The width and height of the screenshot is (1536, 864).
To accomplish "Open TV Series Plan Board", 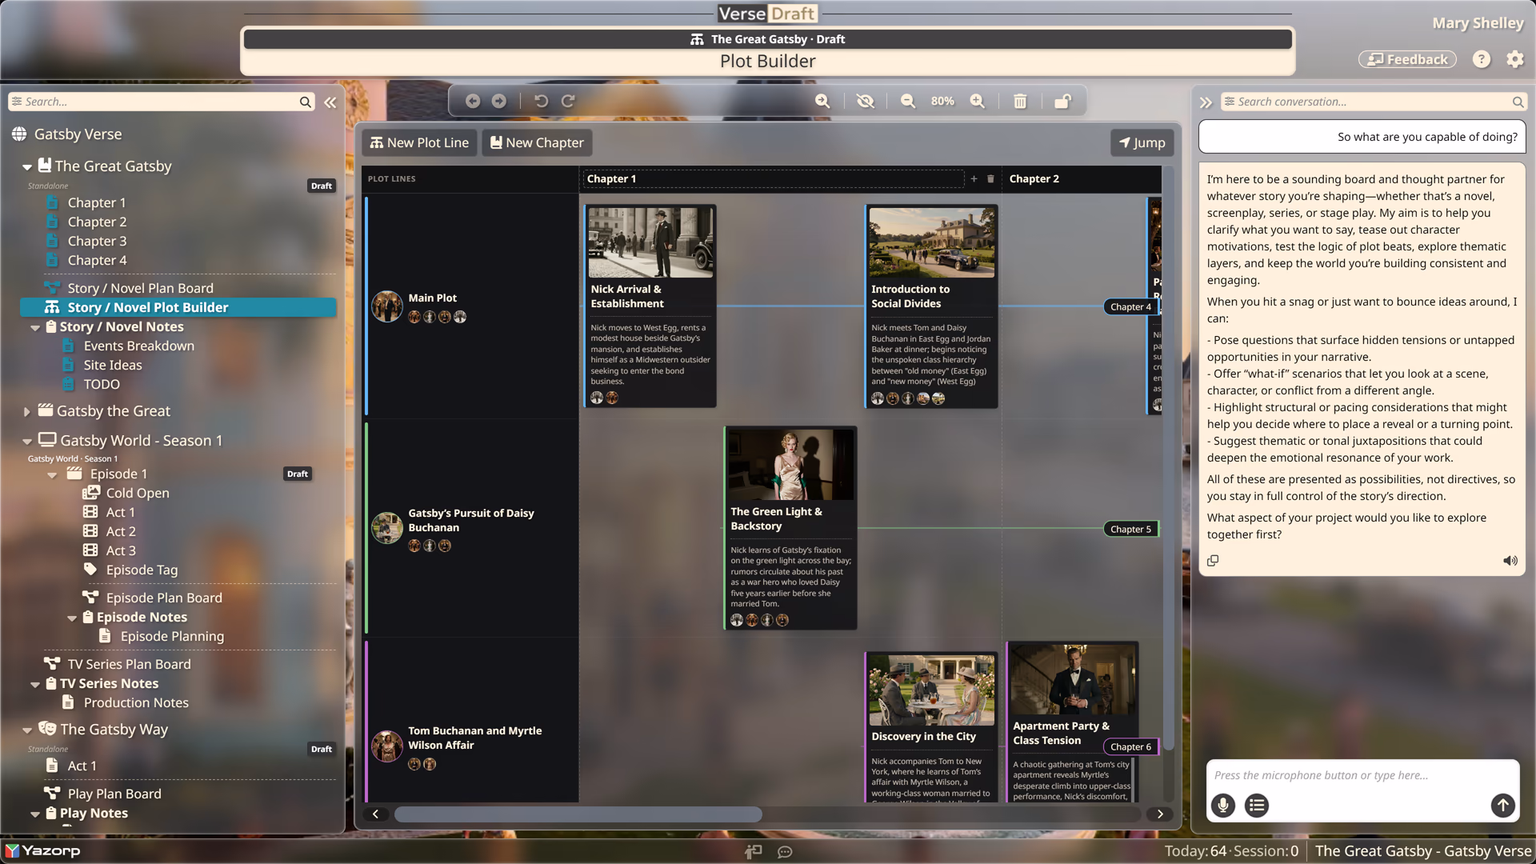I will [129, 664].
